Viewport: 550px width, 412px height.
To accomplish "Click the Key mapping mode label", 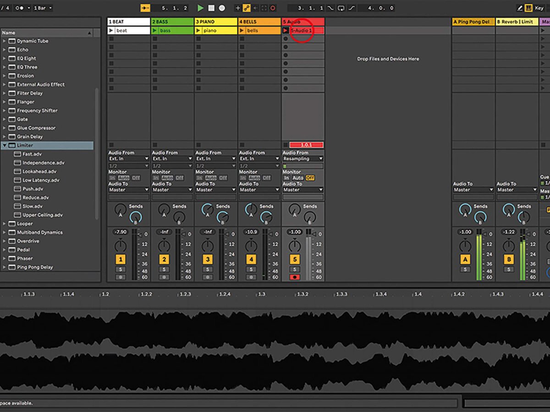I will 539,8.
